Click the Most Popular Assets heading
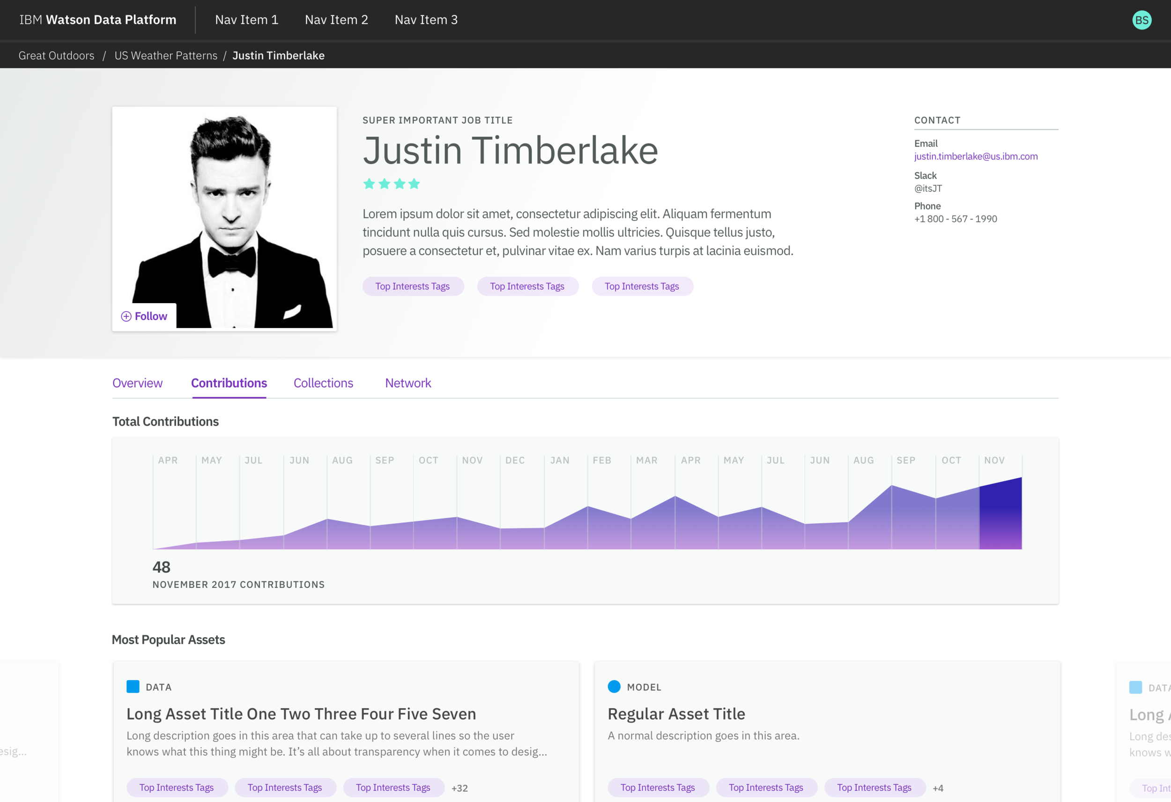The height and width of the screenshot is (802, 1171). [168, 640]
